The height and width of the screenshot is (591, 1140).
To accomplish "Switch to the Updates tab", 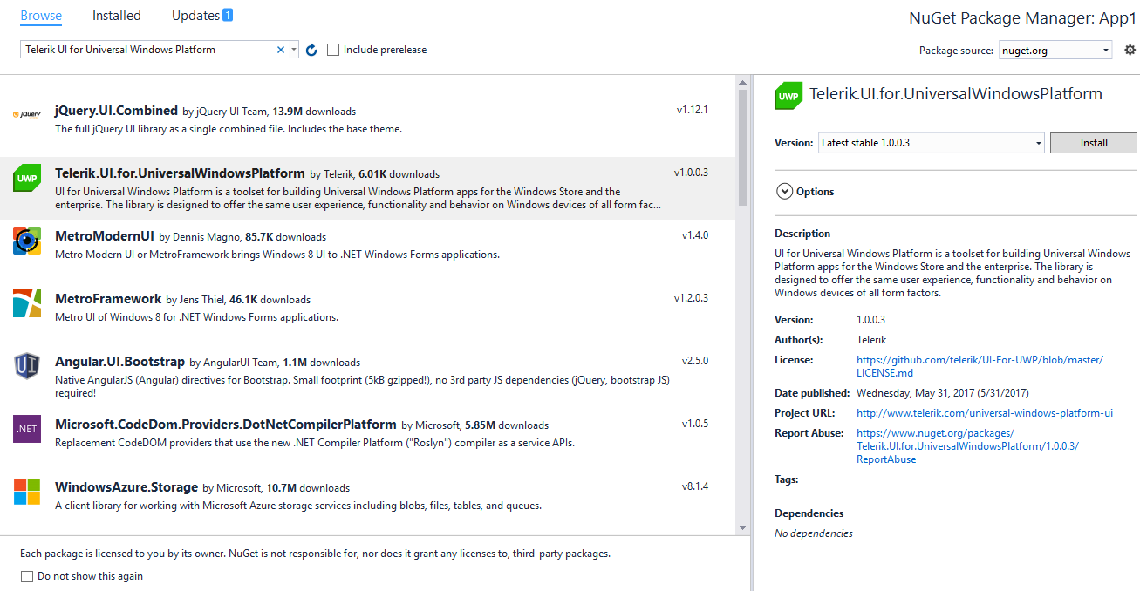I will (202, 16).
